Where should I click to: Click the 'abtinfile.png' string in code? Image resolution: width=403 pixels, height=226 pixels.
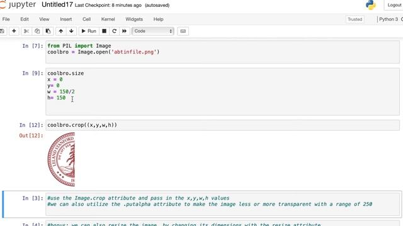[x=133, y=52]
